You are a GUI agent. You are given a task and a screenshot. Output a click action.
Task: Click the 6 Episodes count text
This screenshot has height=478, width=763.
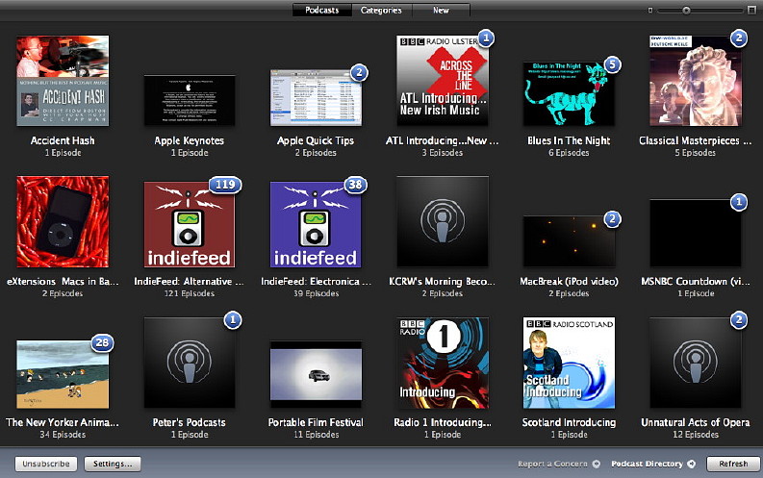(569, 153)
